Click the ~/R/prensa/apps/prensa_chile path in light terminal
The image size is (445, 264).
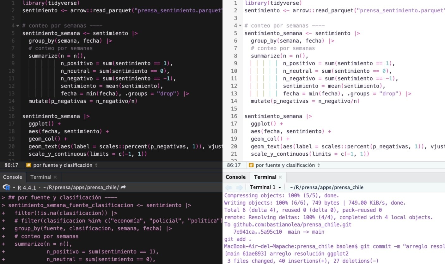click(x=327, y=187)
